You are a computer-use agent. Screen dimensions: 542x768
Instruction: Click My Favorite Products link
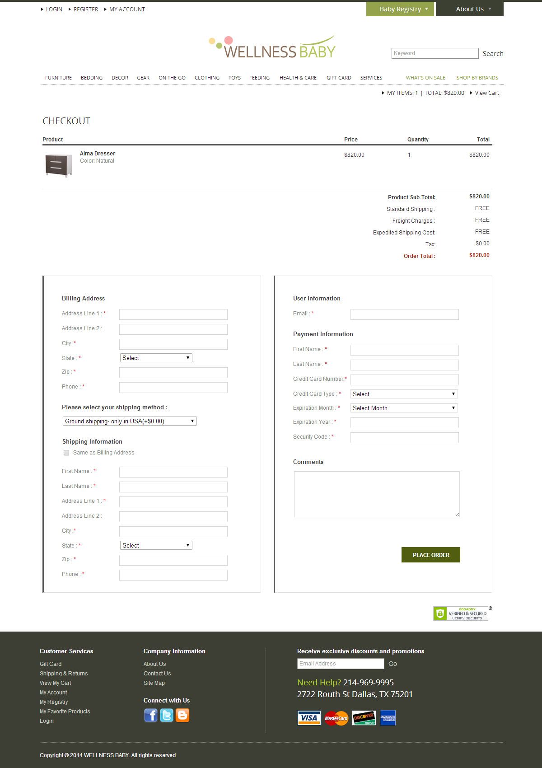pyautogui.click(x=65, y=712)
